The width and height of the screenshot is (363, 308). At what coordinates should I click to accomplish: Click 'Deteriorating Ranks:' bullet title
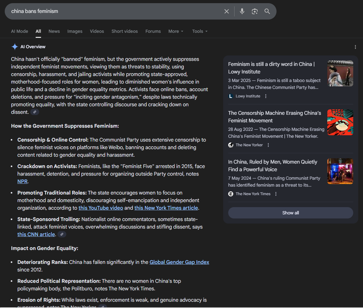[43, 262]
